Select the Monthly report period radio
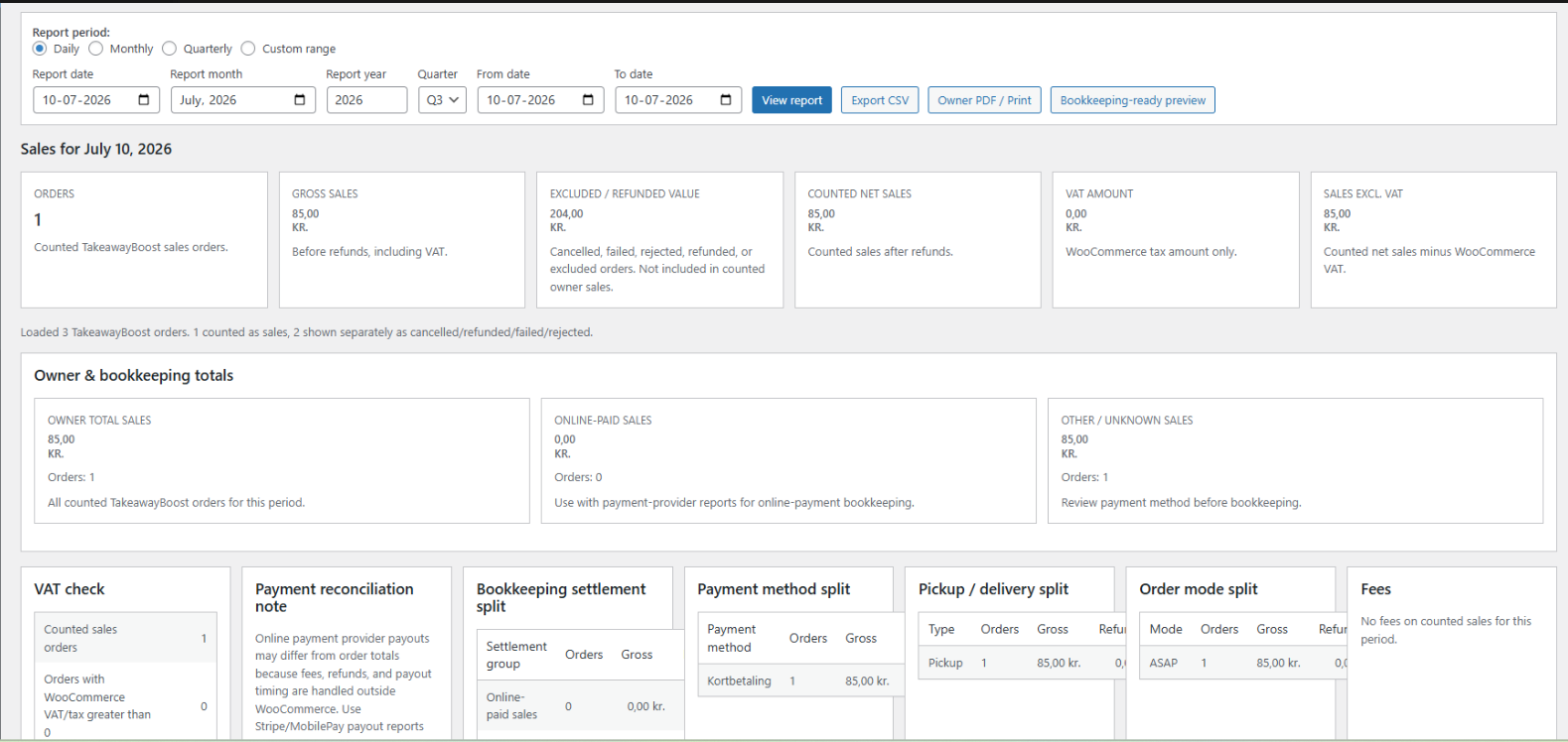The image size is (1568, 742). point(96,49)
